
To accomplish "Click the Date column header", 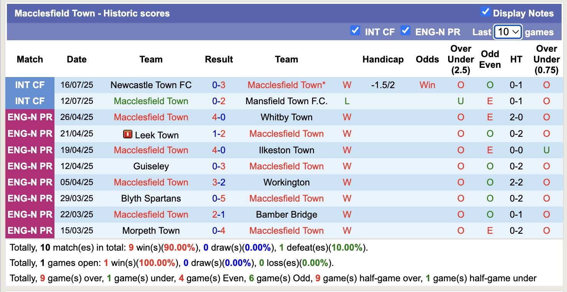I will [x=76, y=59].
